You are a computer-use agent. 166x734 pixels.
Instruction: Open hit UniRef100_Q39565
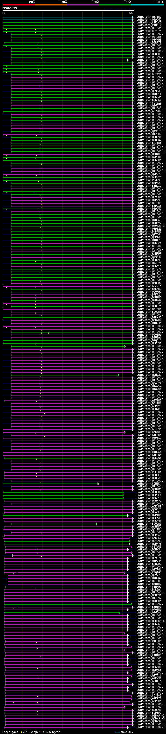(x=149, y=20)
